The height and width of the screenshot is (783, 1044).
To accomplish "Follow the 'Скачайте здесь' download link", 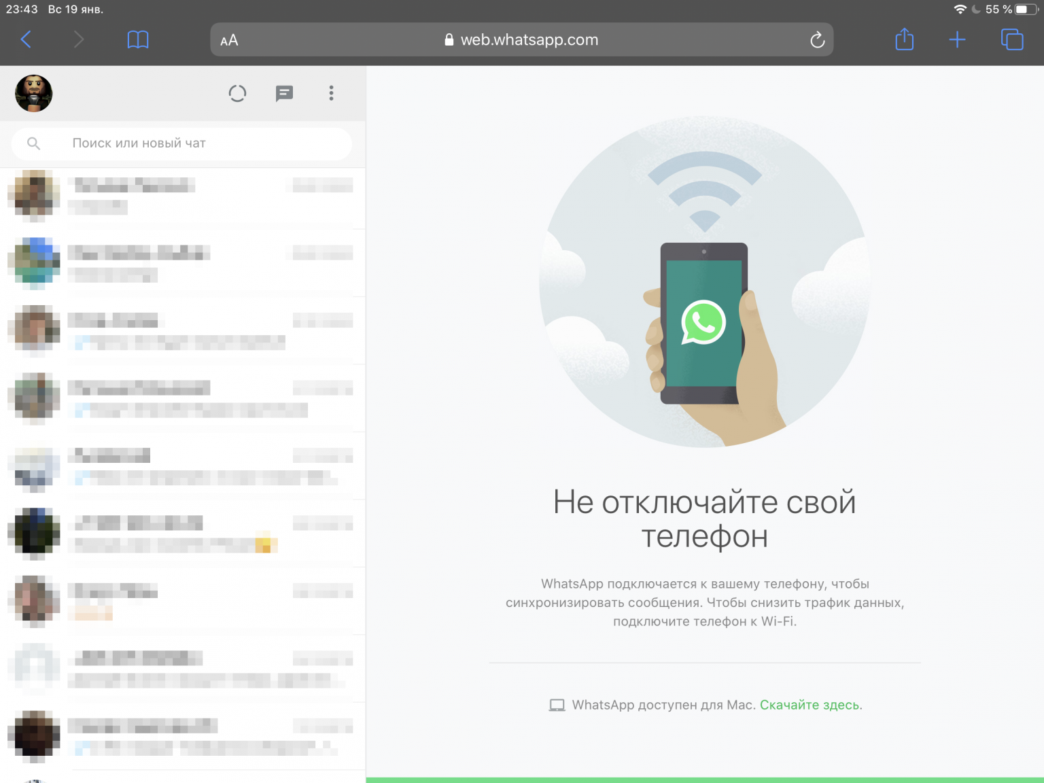I will [811, 705].
